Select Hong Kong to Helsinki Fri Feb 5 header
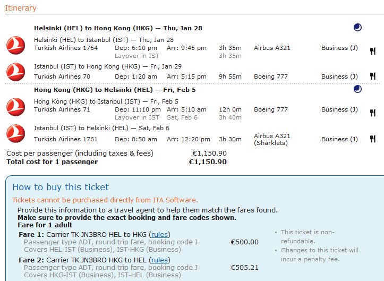 (115, 90)
